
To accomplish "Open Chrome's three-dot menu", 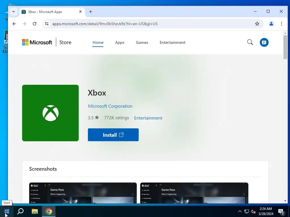I will point(281,24).
